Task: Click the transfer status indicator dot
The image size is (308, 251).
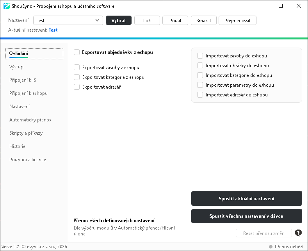Action: [271, 247]
